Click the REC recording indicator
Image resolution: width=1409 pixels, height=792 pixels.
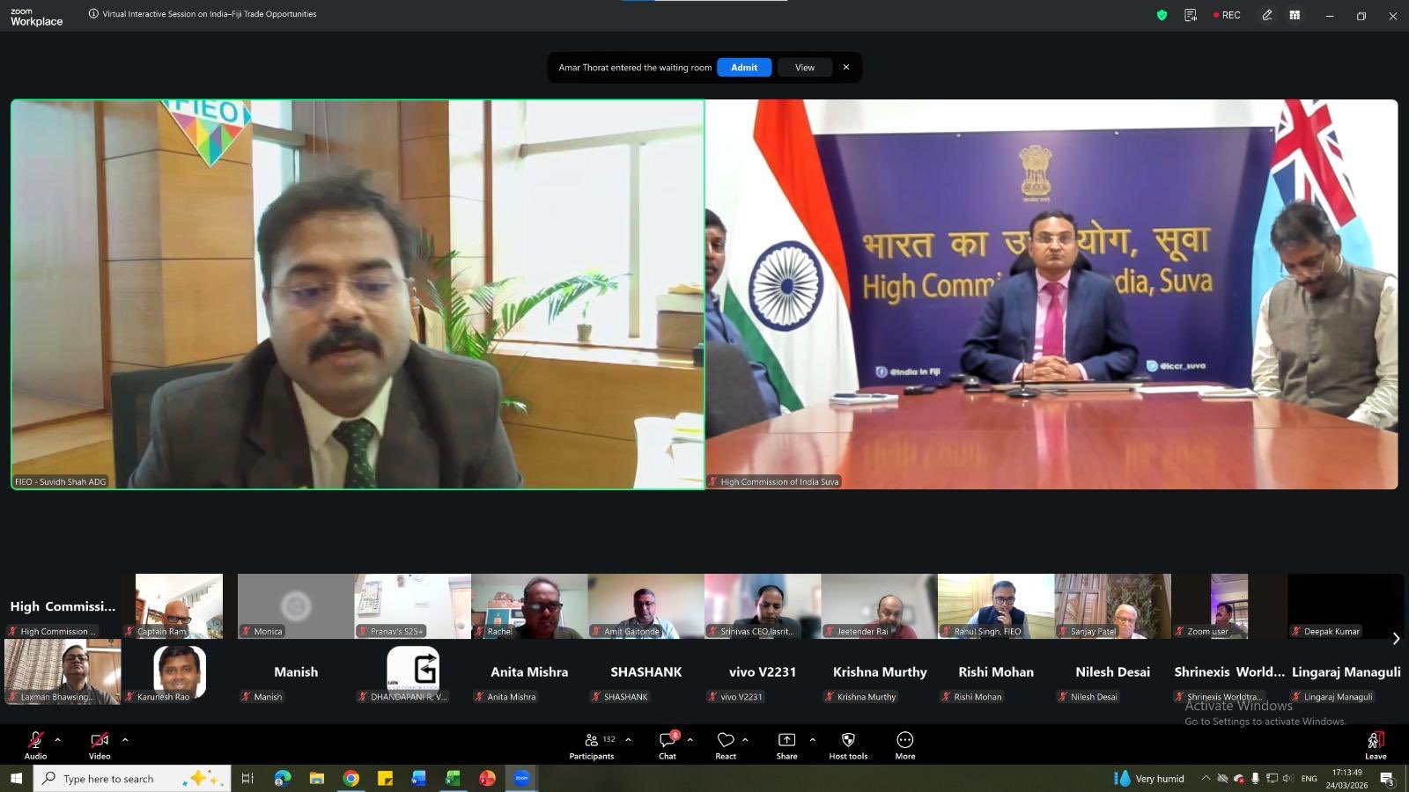[1227, 15]
